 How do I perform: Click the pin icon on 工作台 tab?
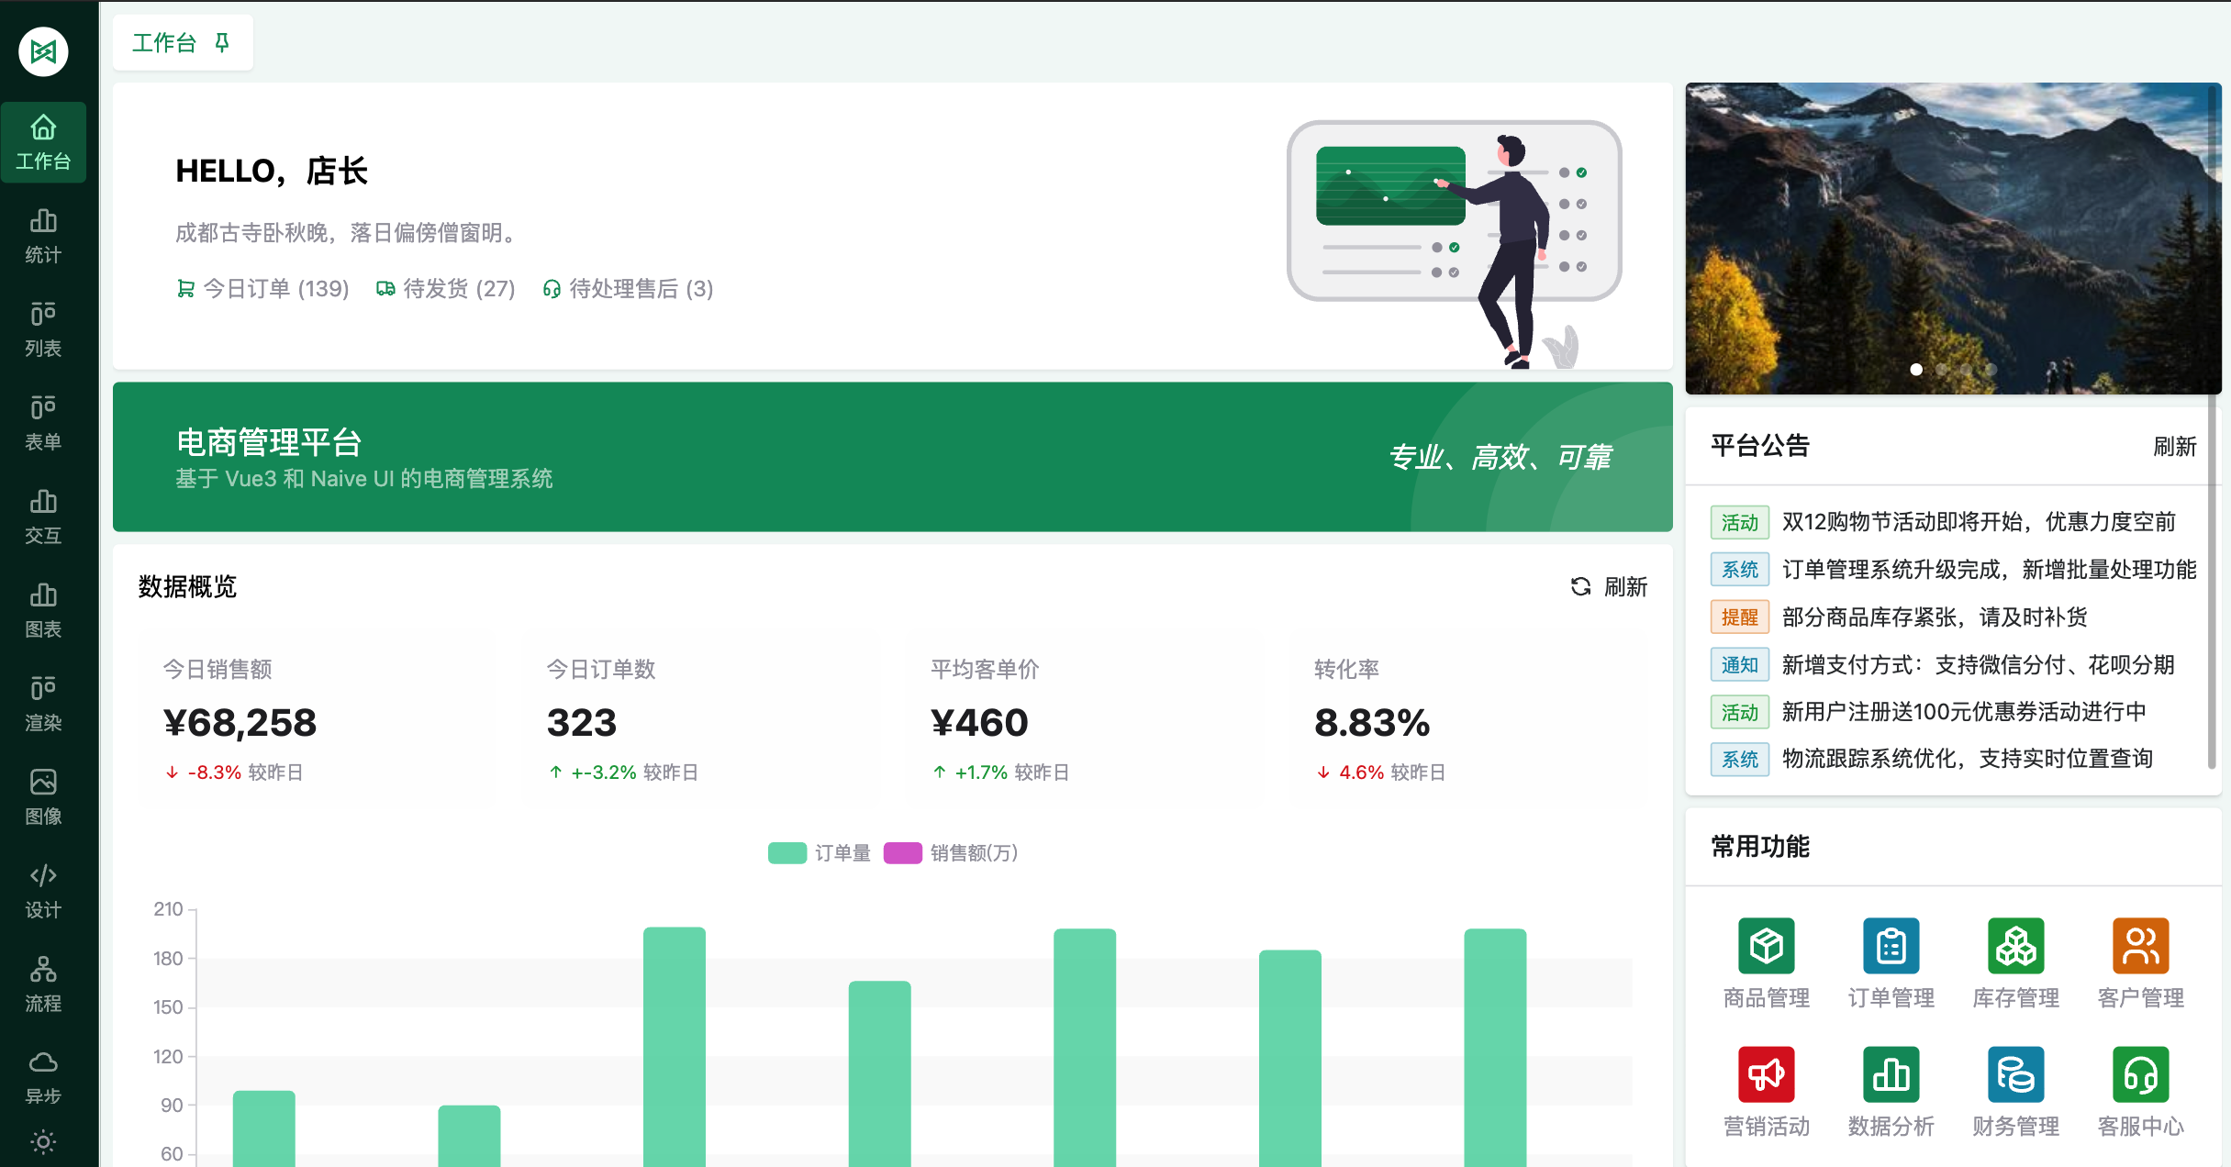click(x=222, y=42)
